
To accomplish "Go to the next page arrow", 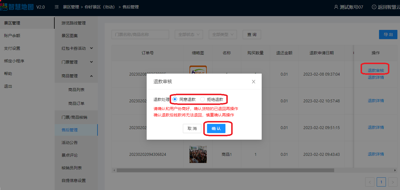I will coord(393,182).
